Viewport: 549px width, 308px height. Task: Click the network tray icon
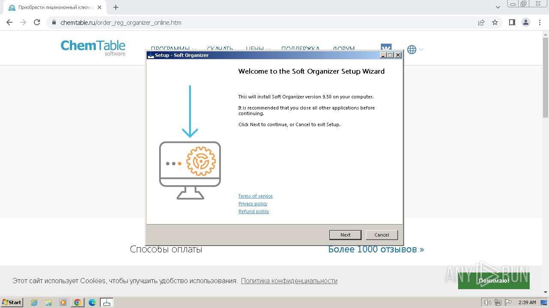point(498,302)
